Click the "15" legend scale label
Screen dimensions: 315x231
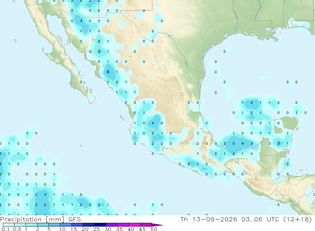tap(74, 229)
